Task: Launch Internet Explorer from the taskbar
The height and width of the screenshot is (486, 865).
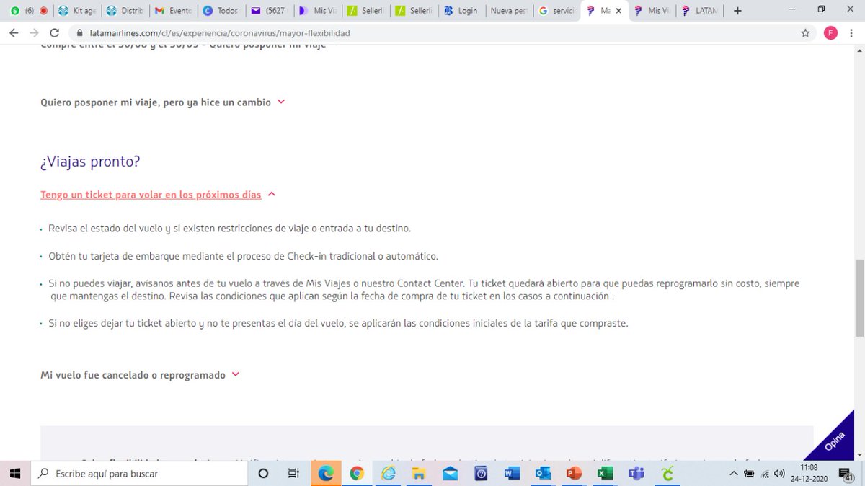Action: 389,474
